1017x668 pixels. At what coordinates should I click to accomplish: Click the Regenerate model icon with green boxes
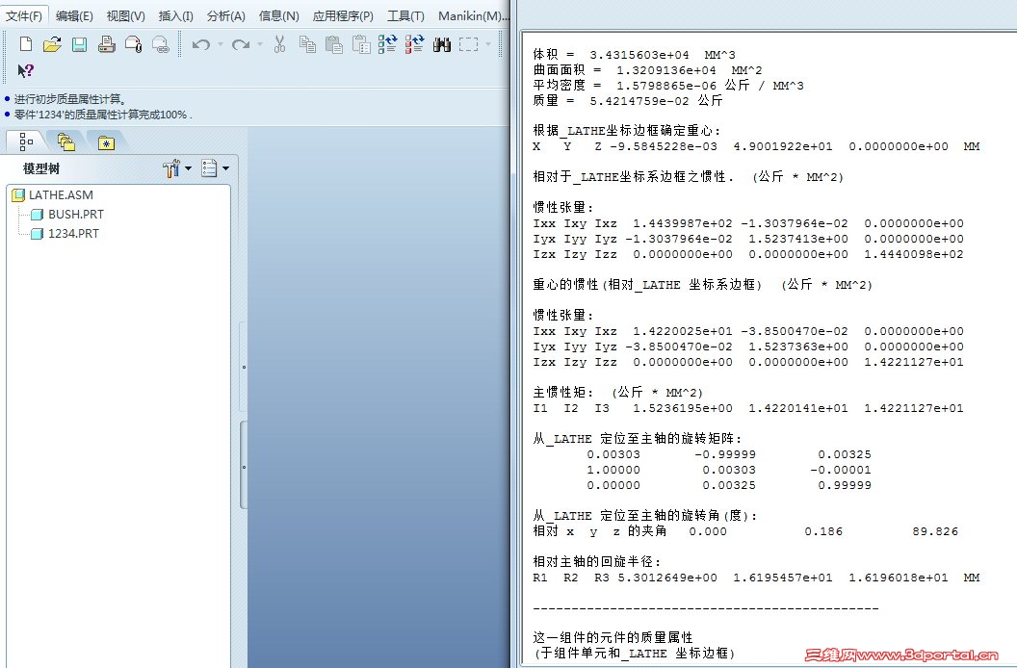(x=388, y=44)
